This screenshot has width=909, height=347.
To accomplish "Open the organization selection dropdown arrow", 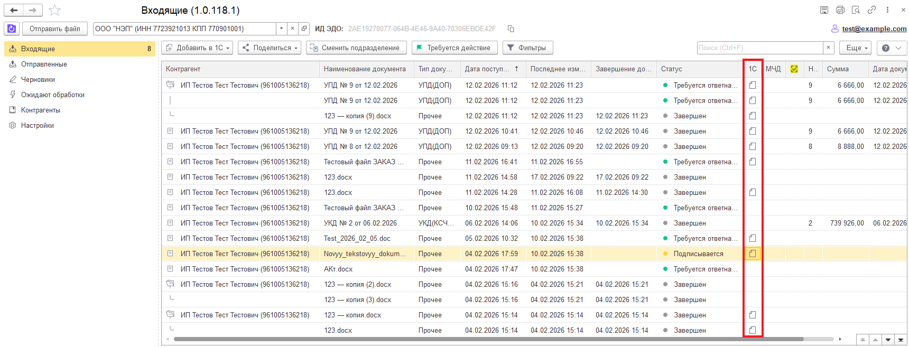I will (x=281, y=29).
